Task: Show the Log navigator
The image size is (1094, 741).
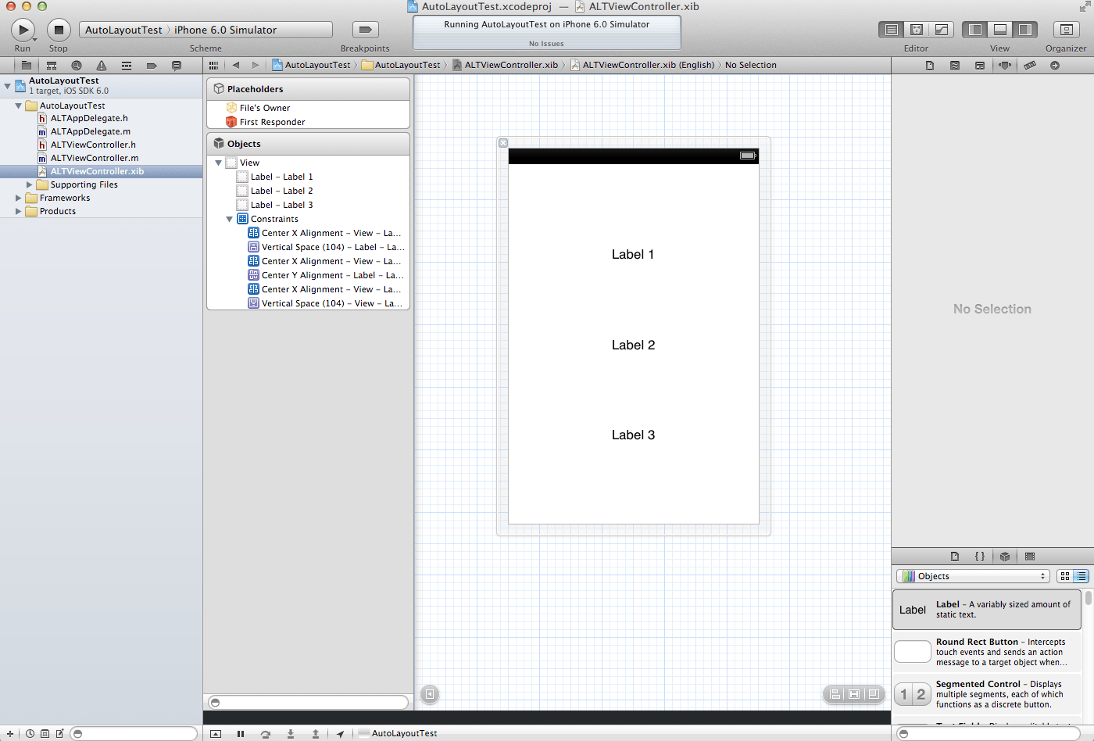Action: click(x=177, y=66)
